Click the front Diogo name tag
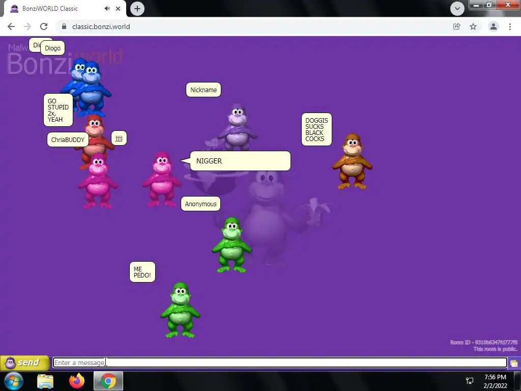The image size is (521, 391). point(52,48)
